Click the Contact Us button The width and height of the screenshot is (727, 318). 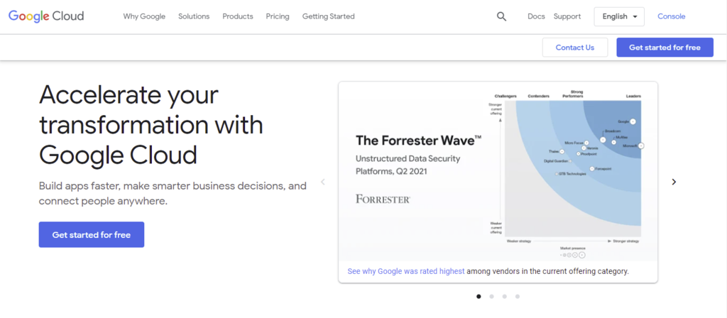point(575,48)
